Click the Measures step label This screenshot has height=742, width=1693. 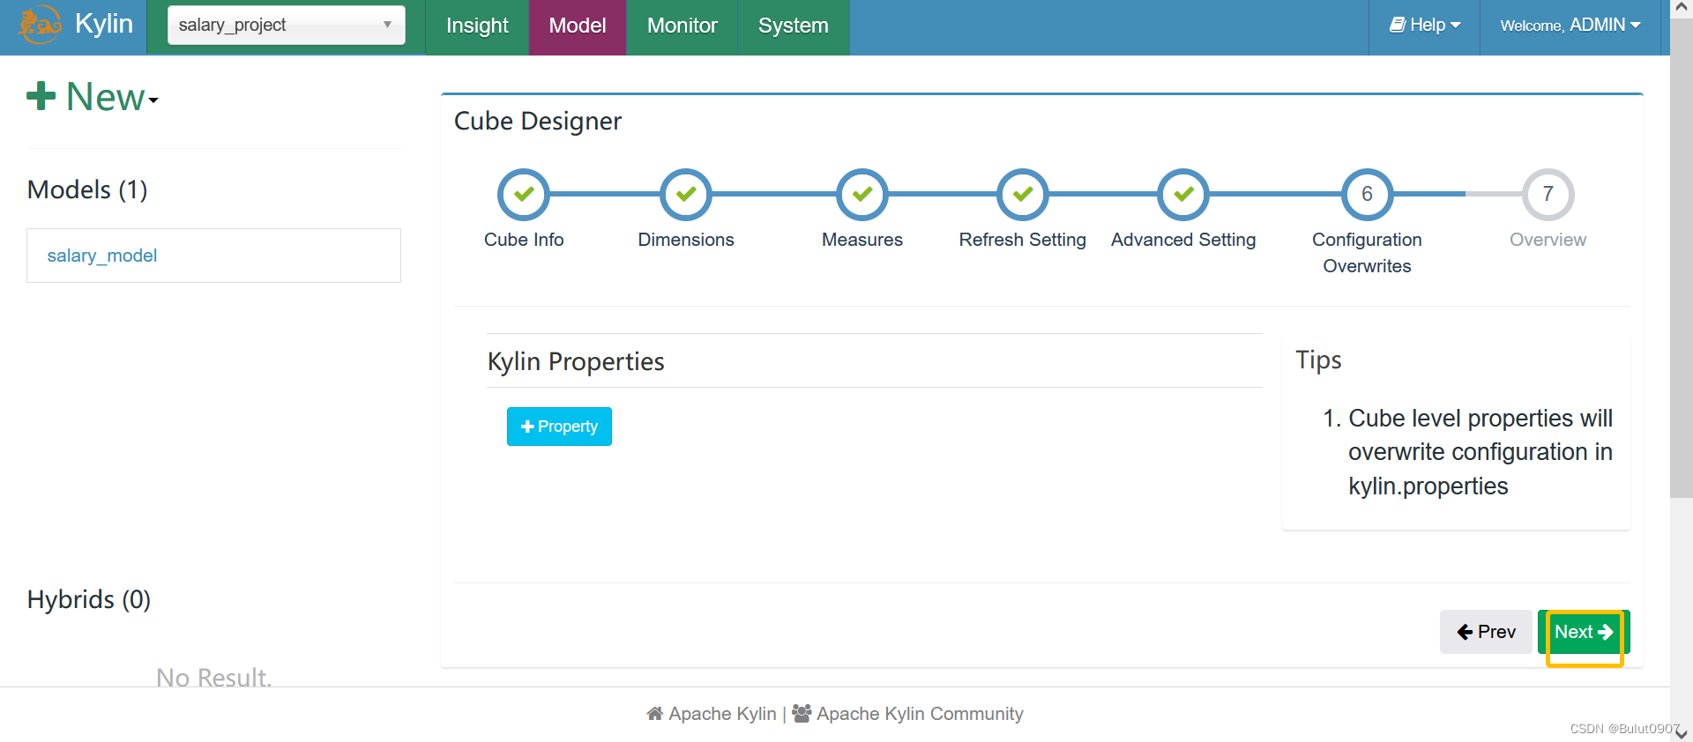[862, 240]
